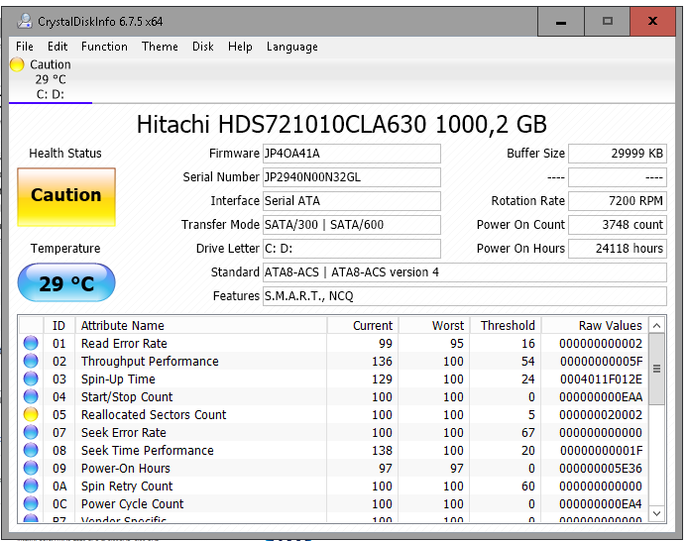This screenshot has width=689, height=541.
Task: Click the Standard field ATA8-ACS
Action: pos(465,272)
